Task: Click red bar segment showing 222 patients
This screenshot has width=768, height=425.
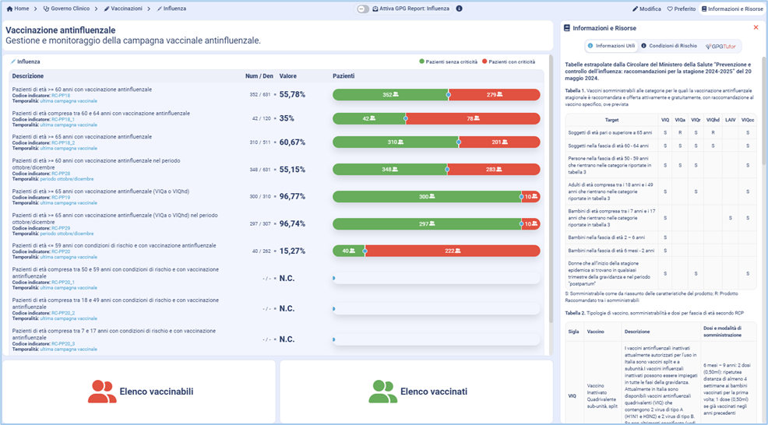Action: coord(452,251)
